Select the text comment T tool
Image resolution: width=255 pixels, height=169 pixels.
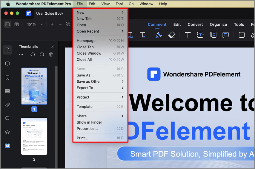[188, 35]
